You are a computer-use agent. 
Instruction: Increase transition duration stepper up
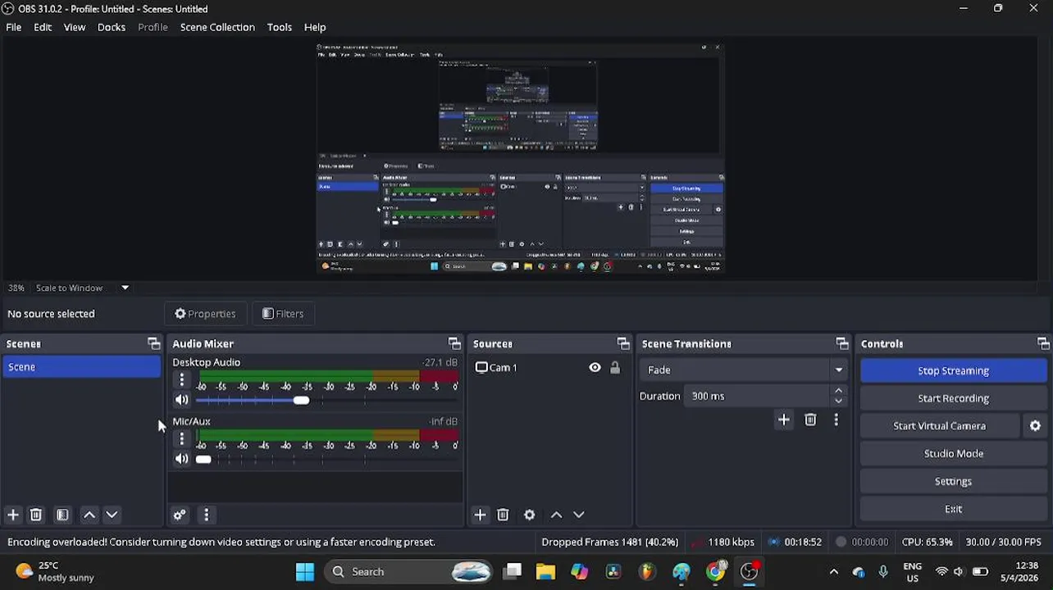[x=838, y=391]
